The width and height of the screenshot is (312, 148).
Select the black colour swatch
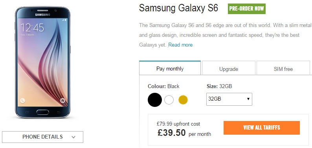(x=154, y=100)
